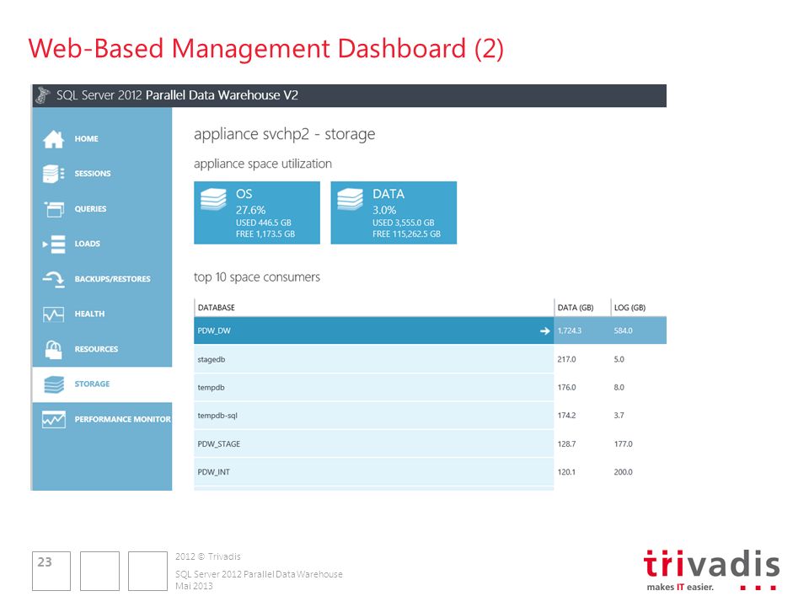Image resolution: width=809 pixels, height=607 pixels.
Task: Switch to PERFORMANCE MONITOR menu label
Action: click(x=122, y=419)
